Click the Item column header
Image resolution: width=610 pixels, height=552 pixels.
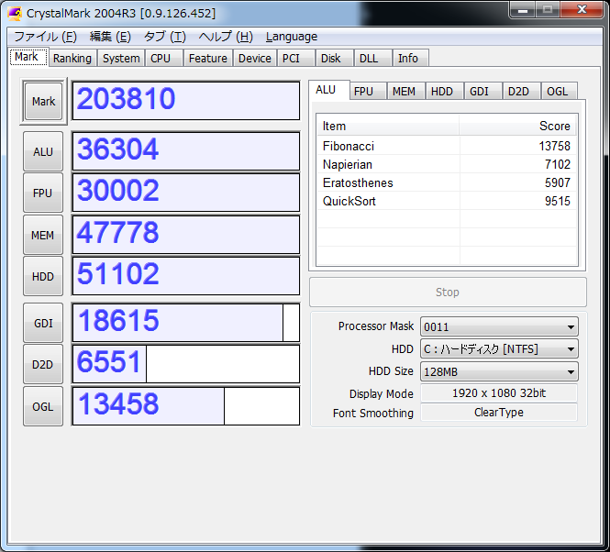point(388,126)
